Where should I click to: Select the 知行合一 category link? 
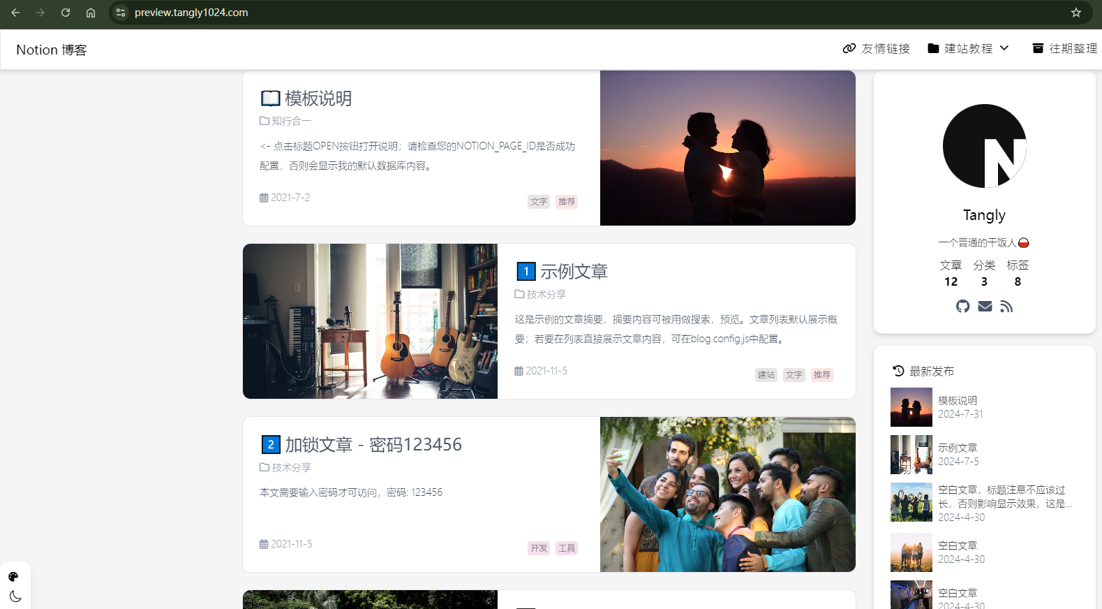(285, 121)
